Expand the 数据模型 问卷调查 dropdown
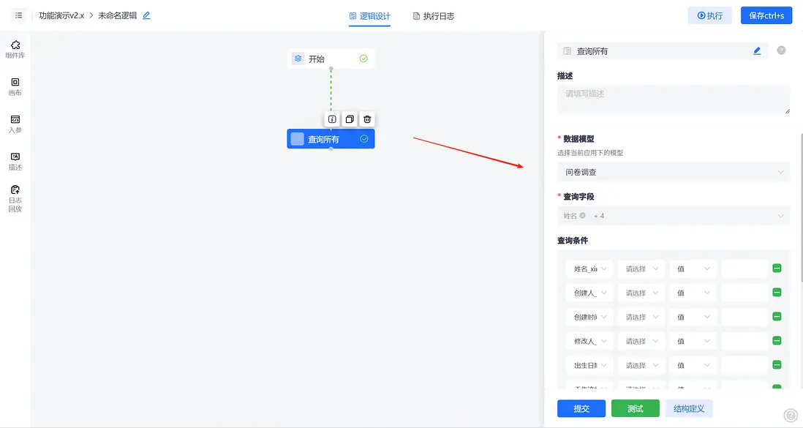 tap(674, 172)
